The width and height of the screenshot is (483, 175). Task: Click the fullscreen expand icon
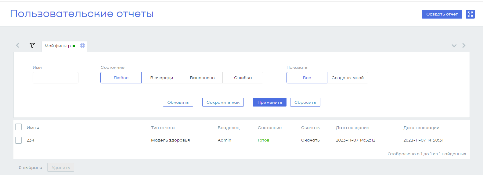coord(470,14)
